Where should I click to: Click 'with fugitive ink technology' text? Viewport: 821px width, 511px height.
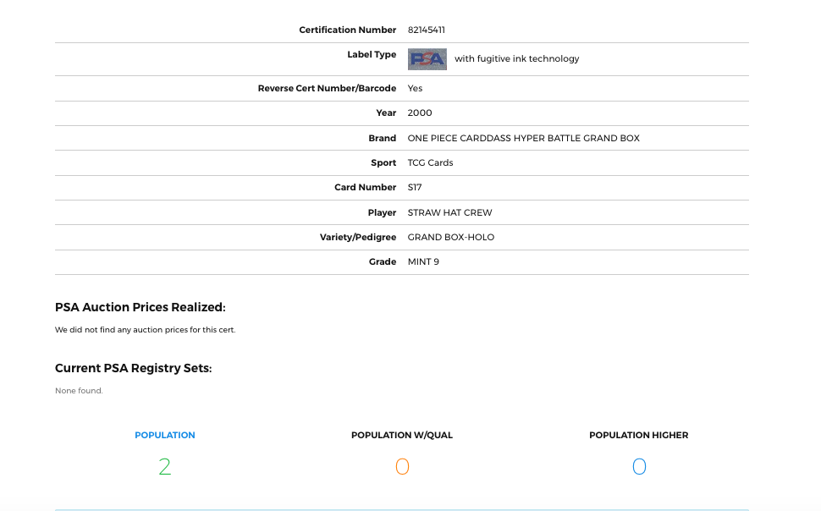pyautogui.click(x=517, y=58)
